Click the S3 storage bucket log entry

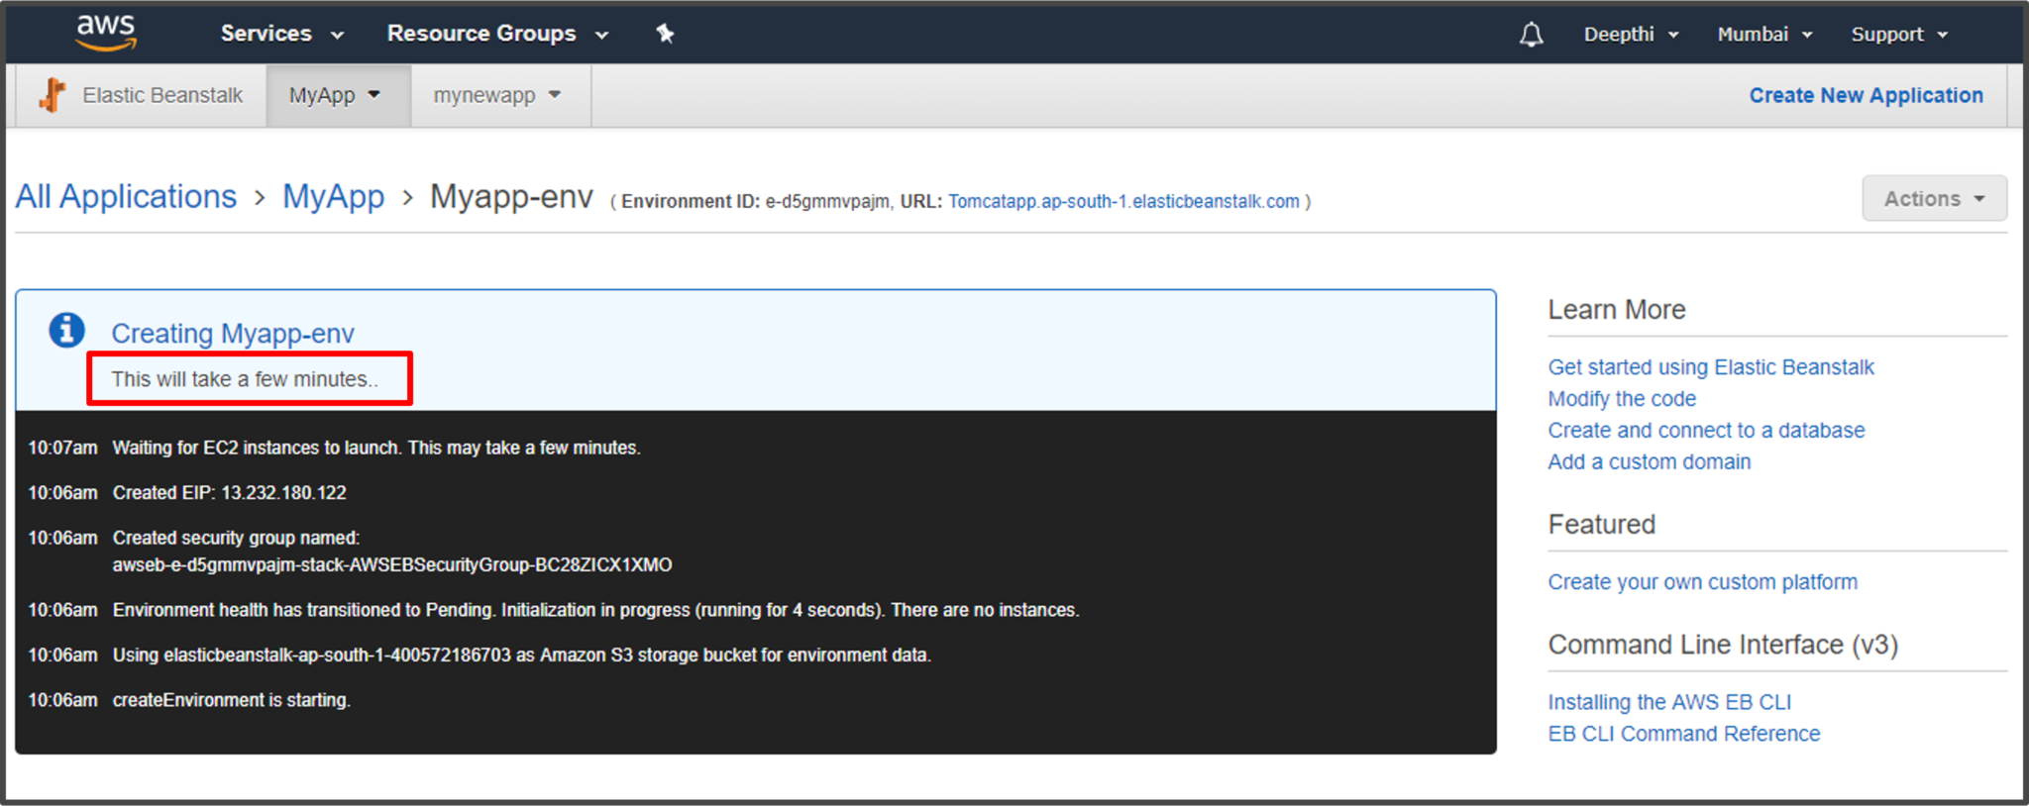pos(521,655)
